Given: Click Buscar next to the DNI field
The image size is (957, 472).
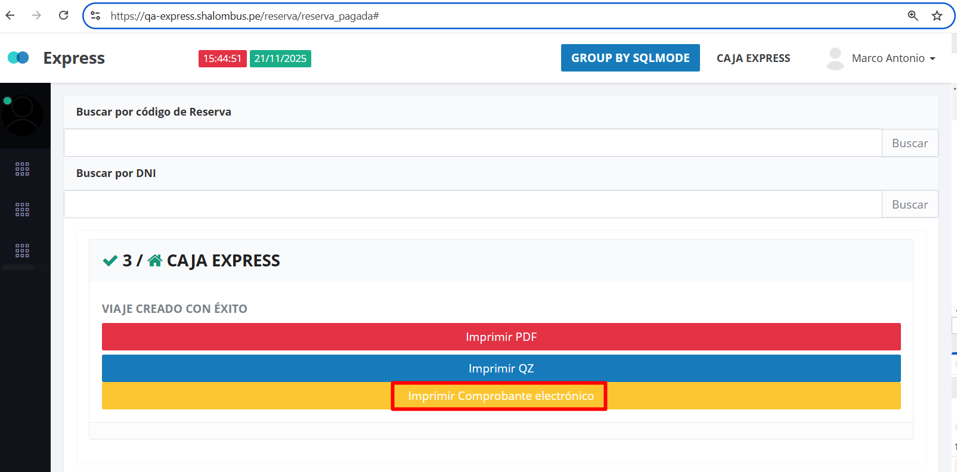Looking at the screenshot, I should [x=909, y=204].
